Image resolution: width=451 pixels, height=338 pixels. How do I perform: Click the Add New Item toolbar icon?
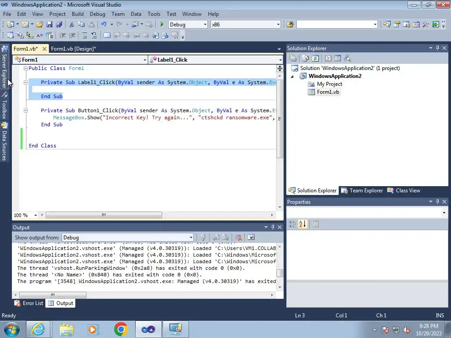pyautogui.click(x=25, y=25)
